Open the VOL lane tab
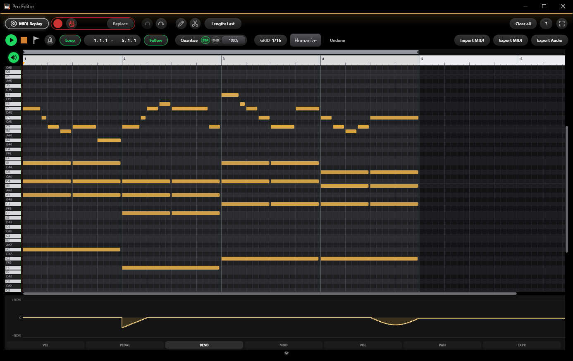573x361 pixels. click(363, 345)
